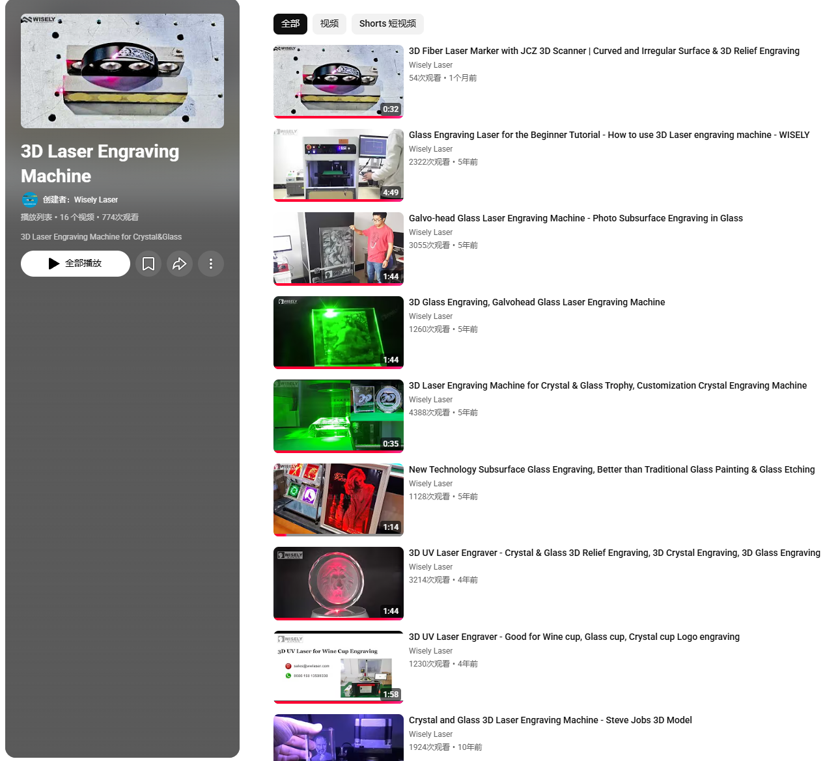The height and width of the screenshot is (761, 838).
Task: Open the playlist cover thumbnail image
Action: [x=122, y=71]
